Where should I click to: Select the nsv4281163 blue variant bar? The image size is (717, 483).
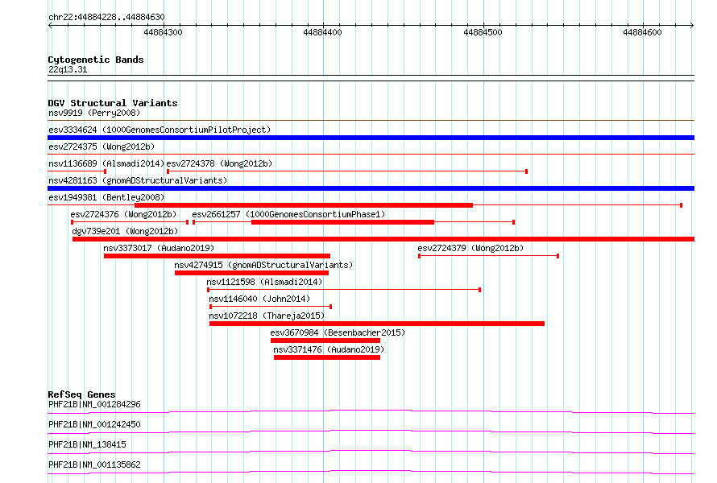pyautogui.click(x=371, y=188)
